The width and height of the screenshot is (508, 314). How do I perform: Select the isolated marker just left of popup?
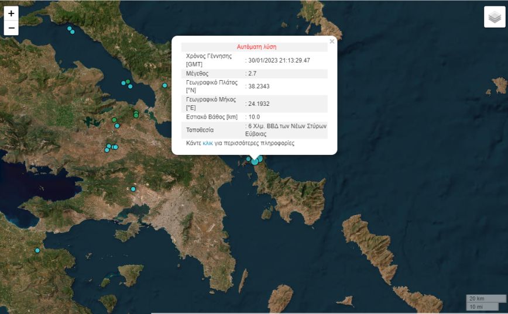(164, 85)
